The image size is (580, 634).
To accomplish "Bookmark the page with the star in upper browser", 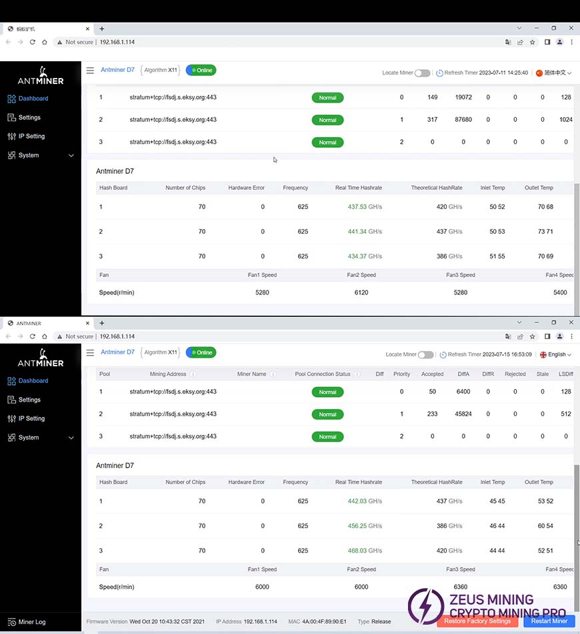I will (532, 42).
